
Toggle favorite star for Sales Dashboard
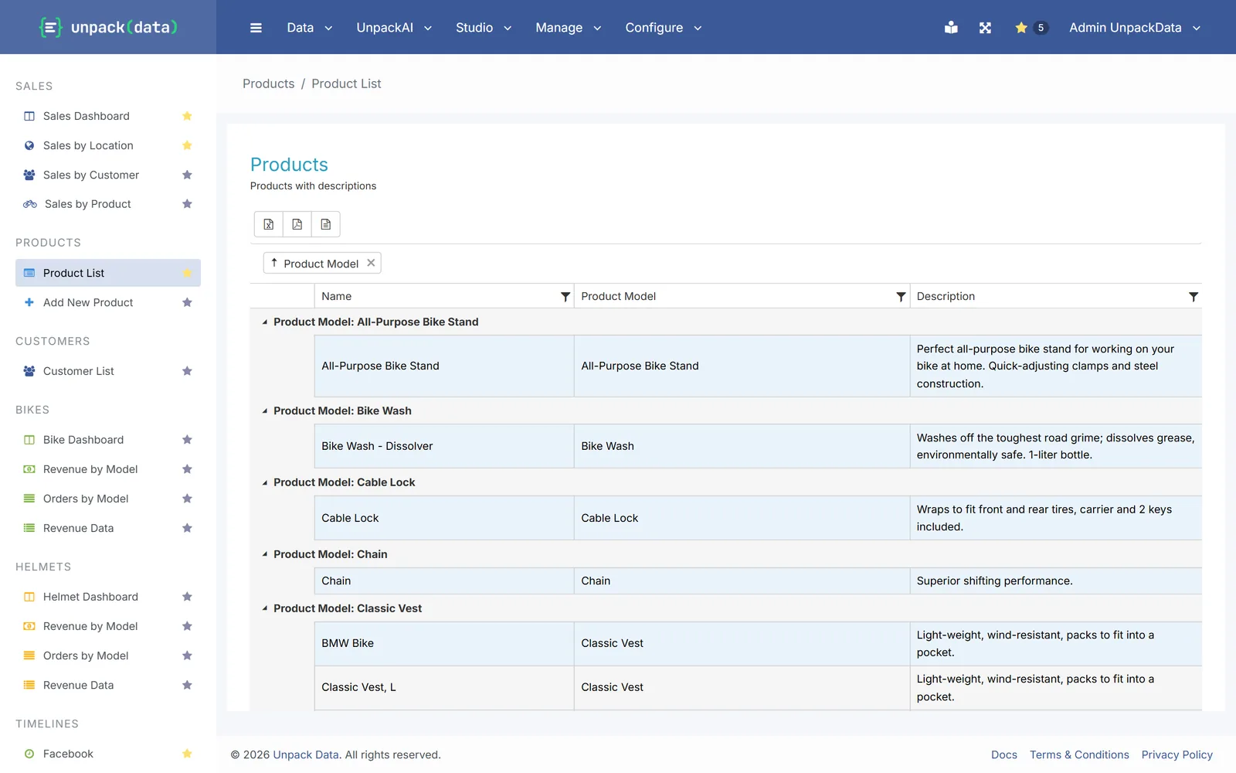click(x=187, y=116)
